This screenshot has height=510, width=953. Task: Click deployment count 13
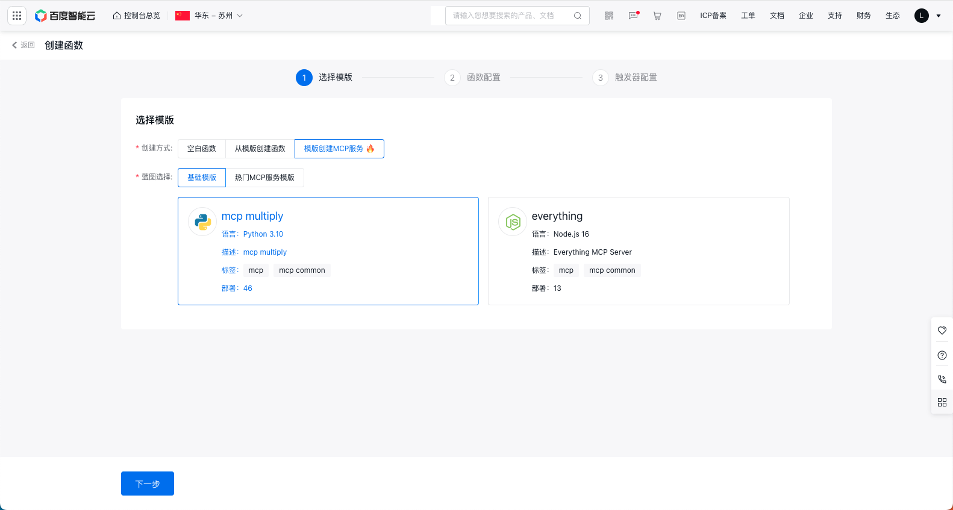tap(557, 288)
